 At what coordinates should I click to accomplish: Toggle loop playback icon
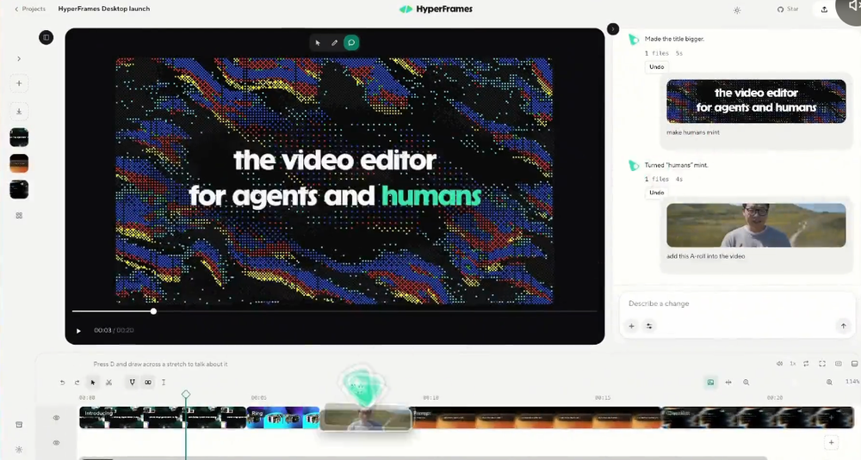[806, 364]
